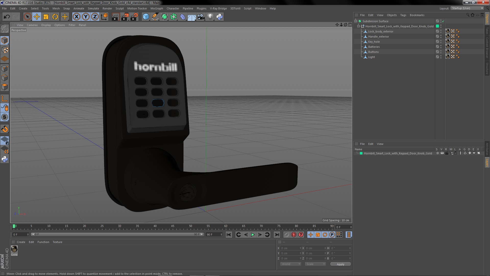Toggle Y axis lock
Image resolution: width=490 pixels, height=276 pixels.
point(86,17)
